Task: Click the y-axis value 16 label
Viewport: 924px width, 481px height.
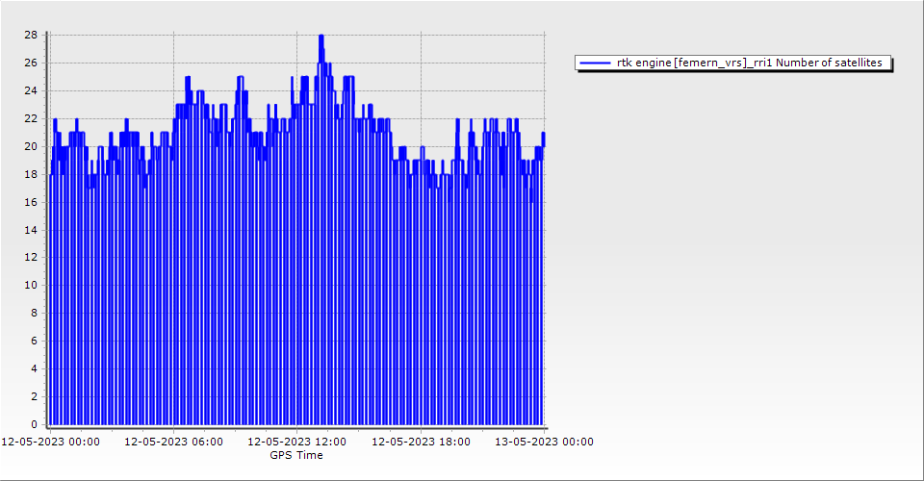Action: pyautogui.click(x=31, y=202)
